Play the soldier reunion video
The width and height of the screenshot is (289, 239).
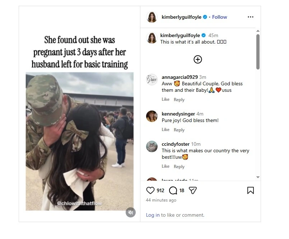pos(79,140)
